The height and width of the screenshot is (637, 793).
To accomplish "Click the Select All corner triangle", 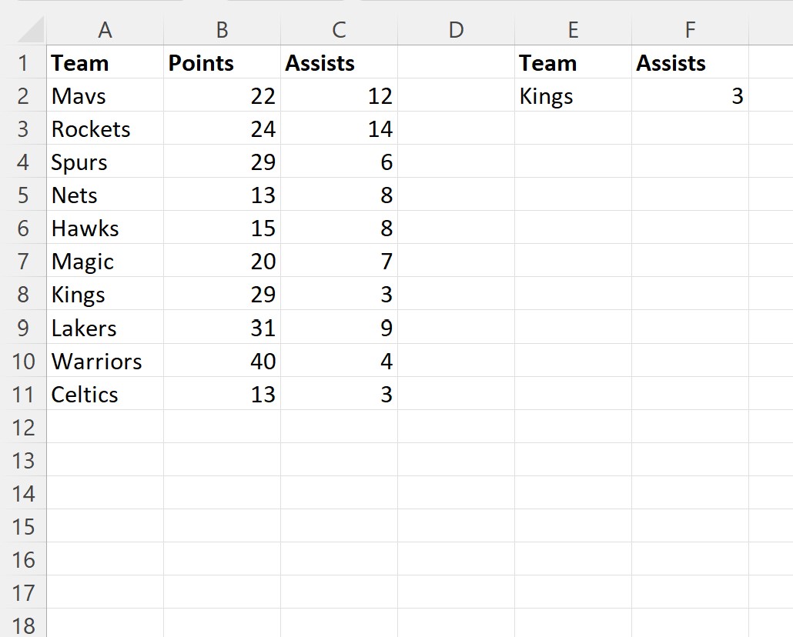I will (x=30, y=30).
